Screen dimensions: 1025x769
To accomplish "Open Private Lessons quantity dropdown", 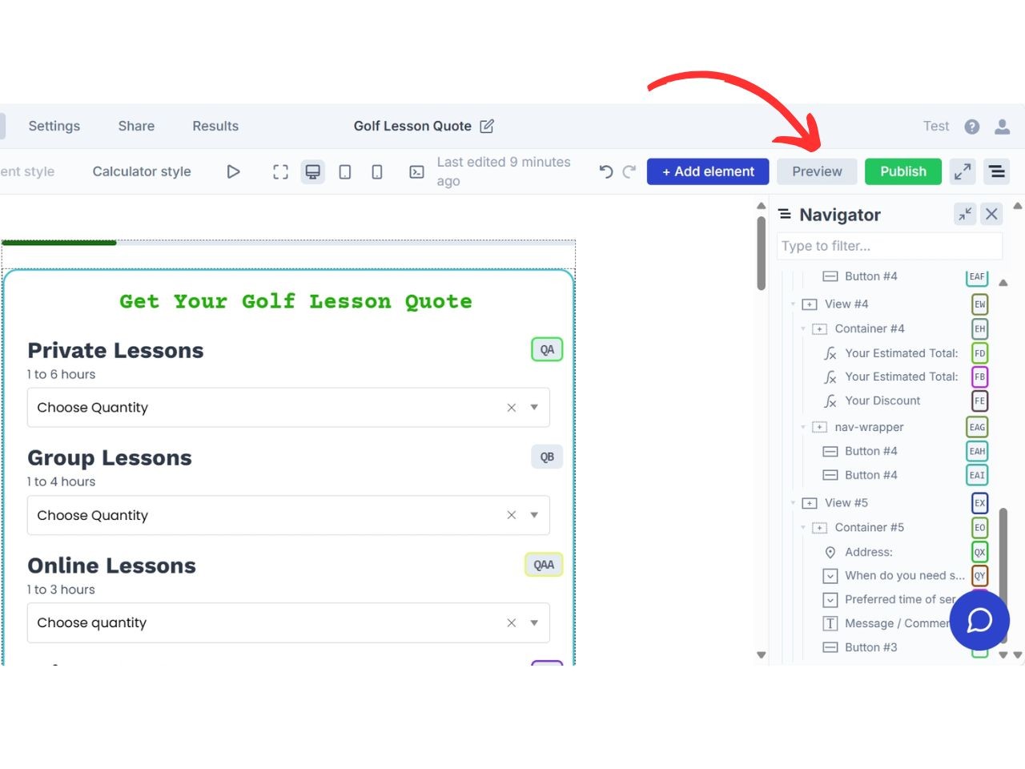I will point(534,408).
